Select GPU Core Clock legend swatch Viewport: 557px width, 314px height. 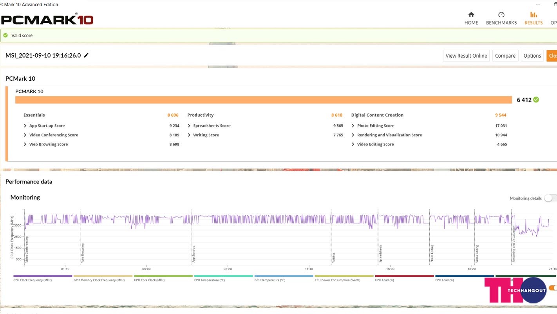(x=163, y=276)
